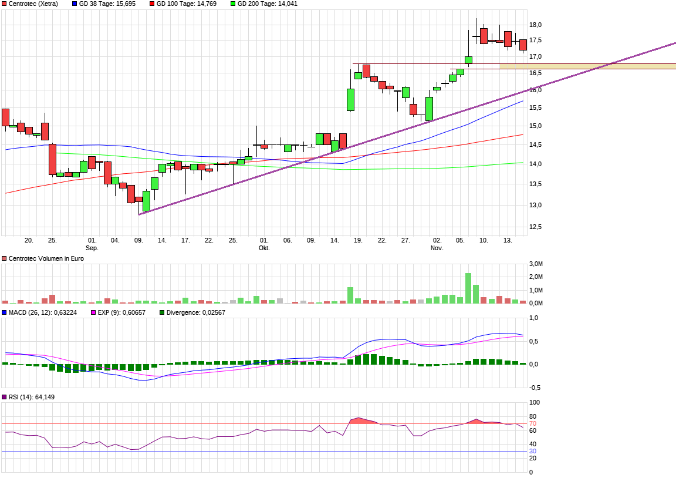Click the beige highlighted support zone

(x=587, y=66)
